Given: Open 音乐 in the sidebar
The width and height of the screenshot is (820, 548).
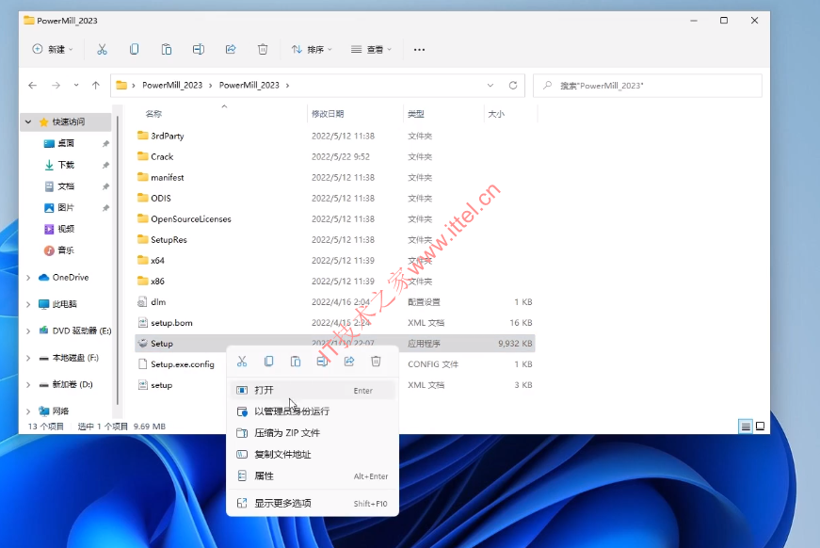Looking at the screenshot, I should tap(66, 250).
